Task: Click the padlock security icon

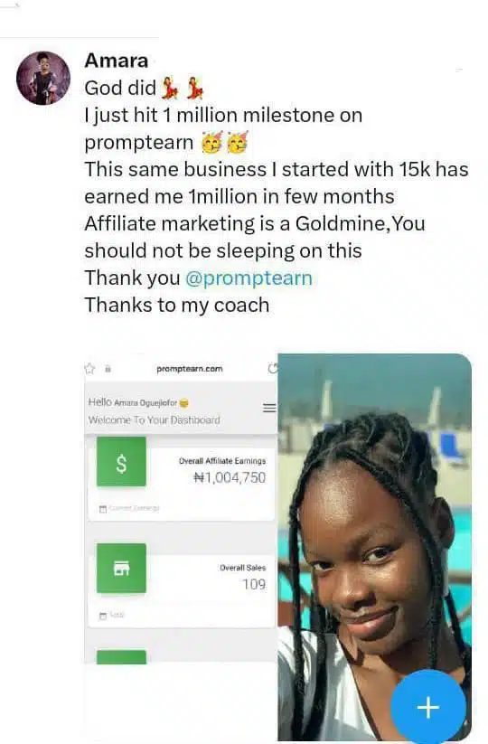Action: (108, 369)
